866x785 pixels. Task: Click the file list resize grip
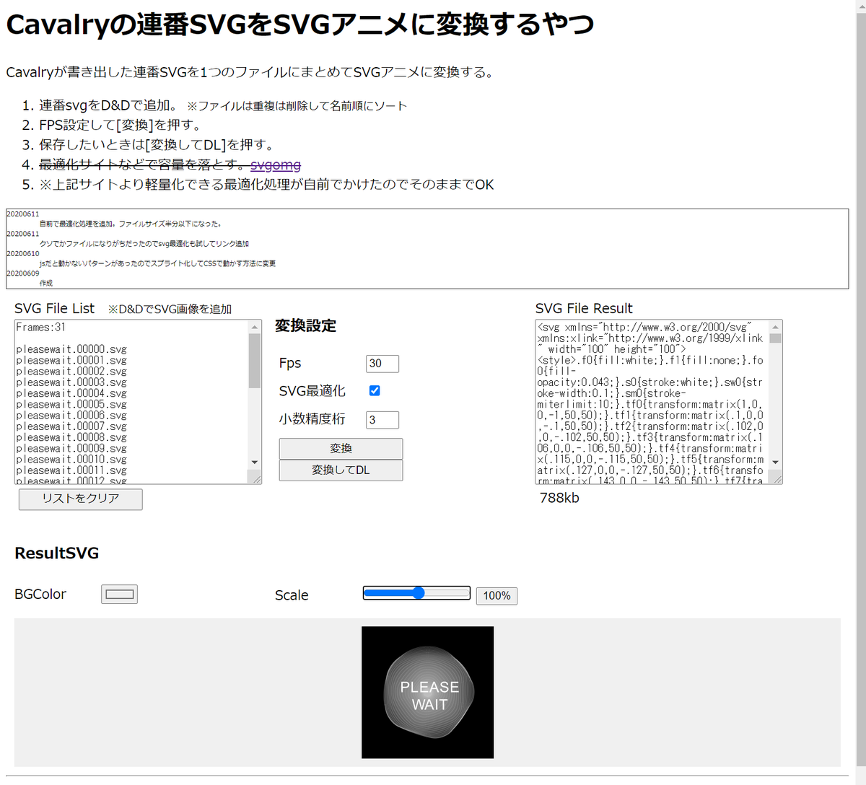pos(255,477)
